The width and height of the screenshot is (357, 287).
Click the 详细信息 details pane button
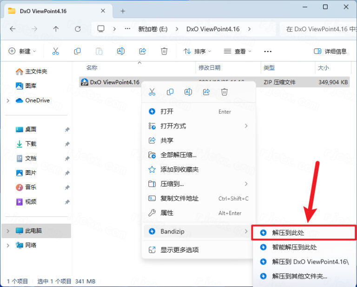[x=330, y=51]
